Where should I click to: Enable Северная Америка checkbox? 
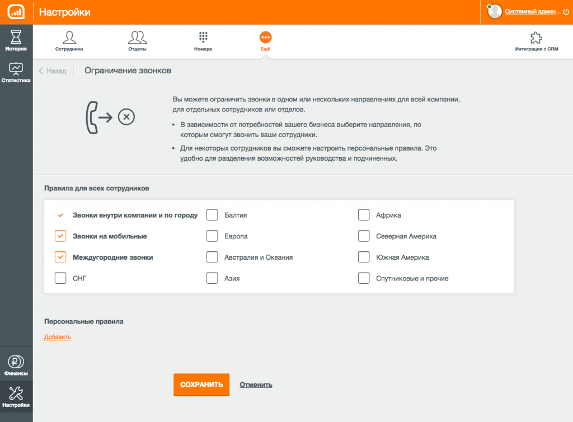(364, 236)
